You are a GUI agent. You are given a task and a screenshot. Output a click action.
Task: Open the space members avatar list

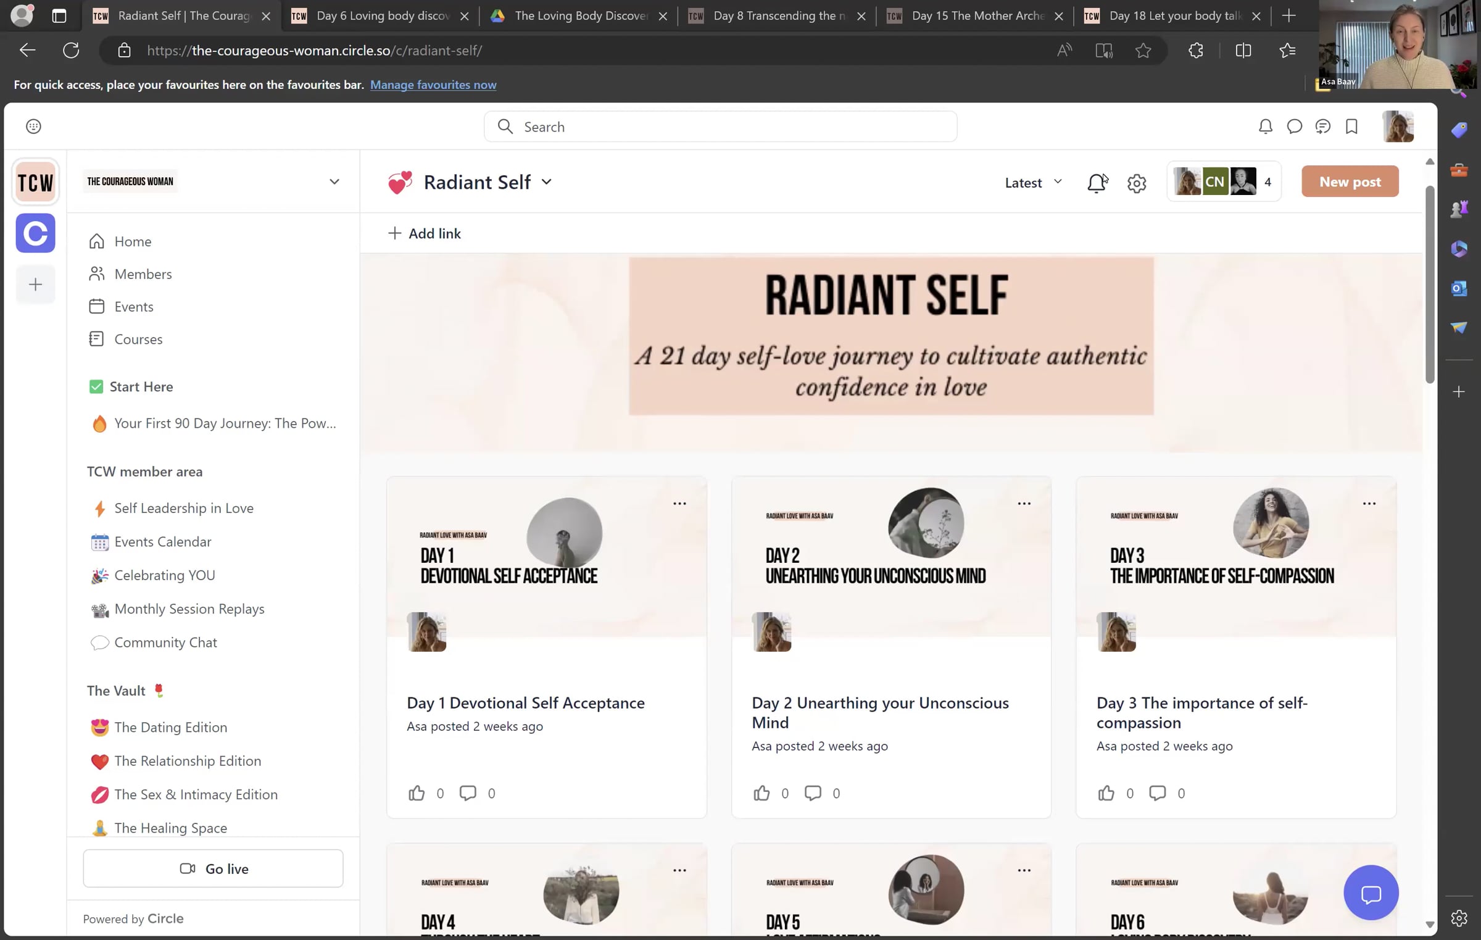pyautogui.click(x=1224, y=181)
